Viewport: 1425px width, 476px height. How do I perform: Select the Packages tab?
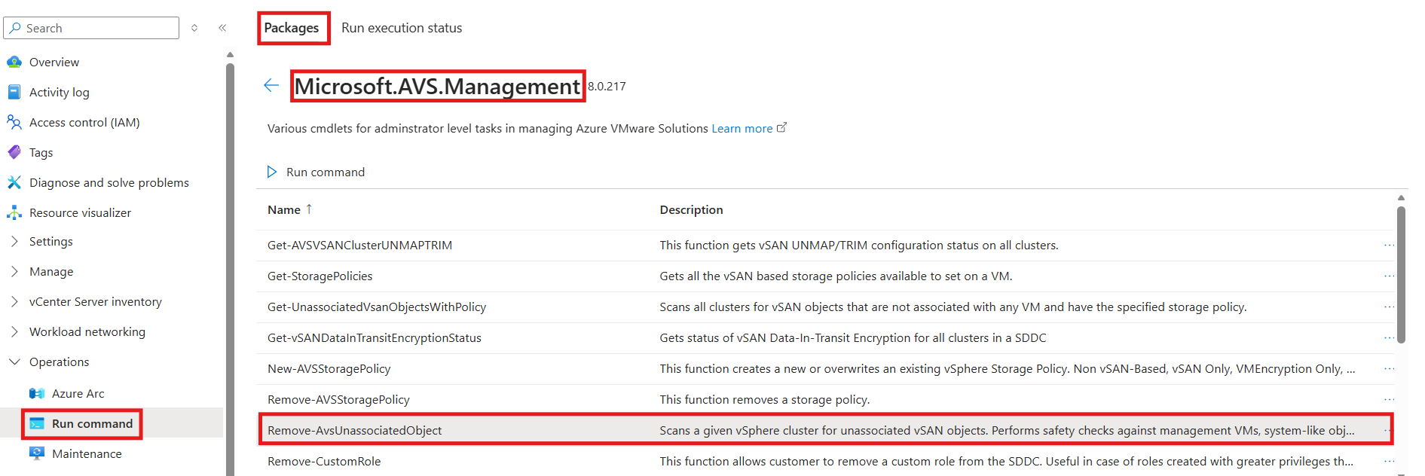[x=292, y=28]
